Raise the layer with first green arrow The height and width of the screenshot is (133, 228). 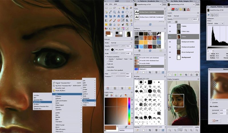tap(175, 75)
